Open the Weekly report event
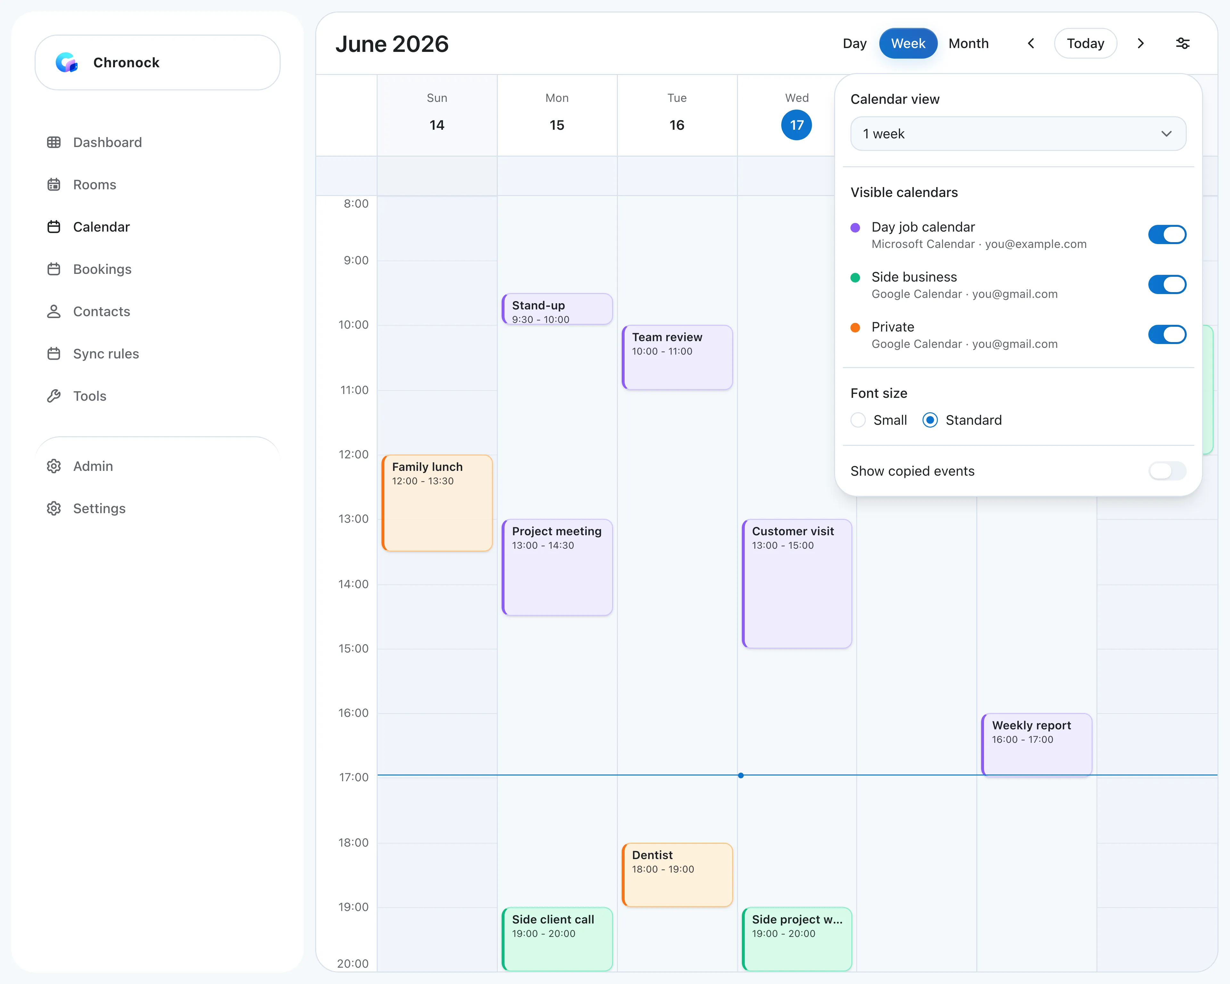The image size is (1230, 984). pos(1037,744)
